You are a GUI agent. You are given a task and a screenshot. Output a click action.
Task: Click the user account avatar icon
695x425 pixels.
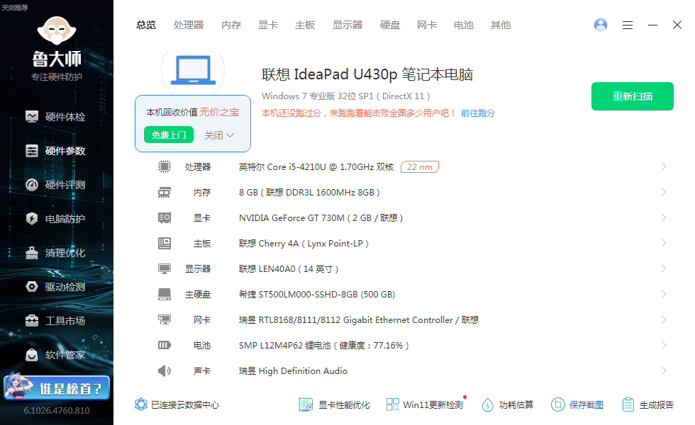point(601,25)
